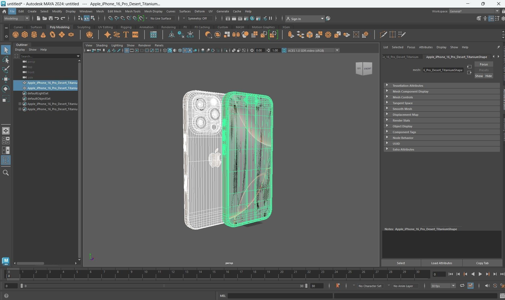The image size is (505, 300).
Task: Activate the Move tool in toolbox
Action: click(x=6, y=79)
